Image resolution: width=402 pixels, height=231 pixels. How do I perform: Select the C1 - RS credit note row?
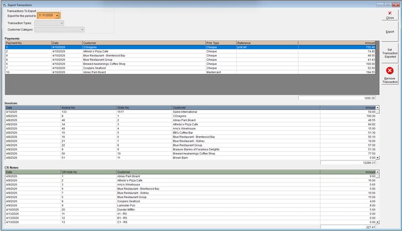pyautogui.click(x=190, y=222)
